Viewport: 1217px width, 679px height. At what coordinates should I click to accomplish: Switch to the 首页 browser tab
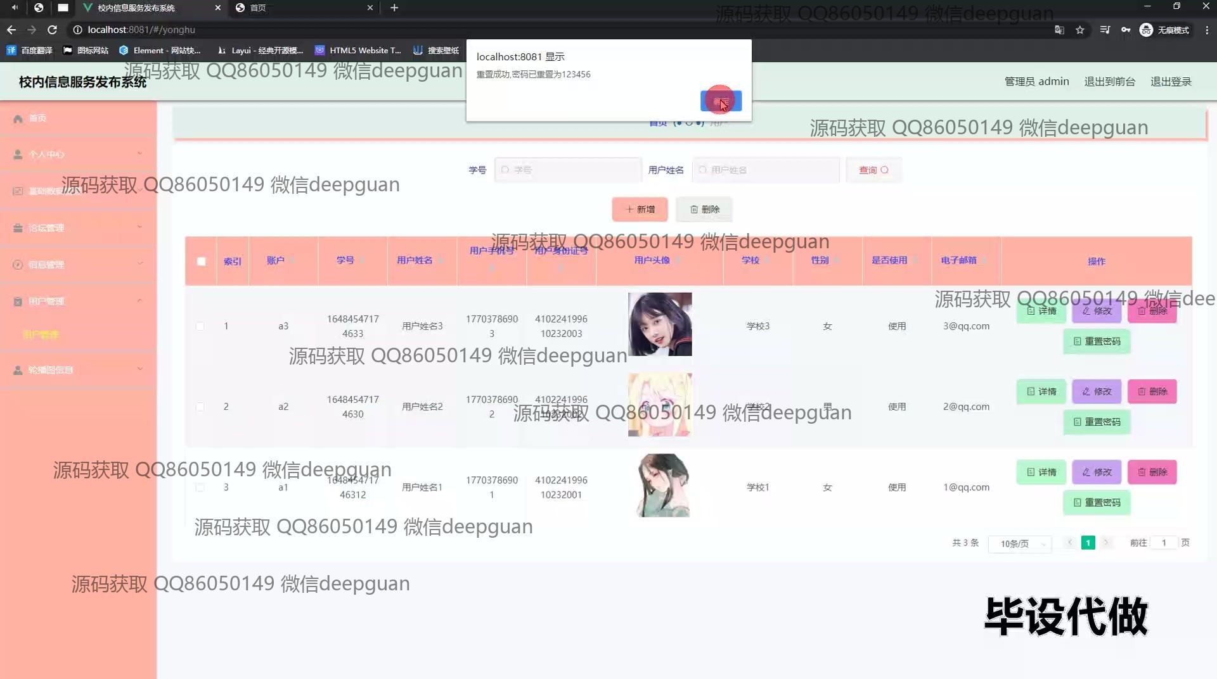(x=303, y=8)
